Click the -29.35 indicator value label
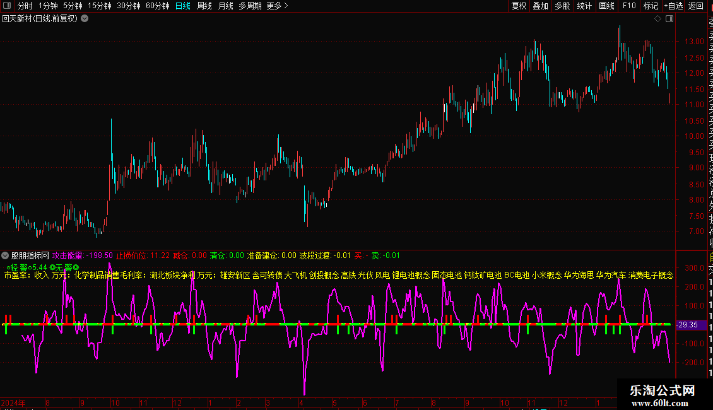This screenshot has width=713, height=410. point(688,325)
